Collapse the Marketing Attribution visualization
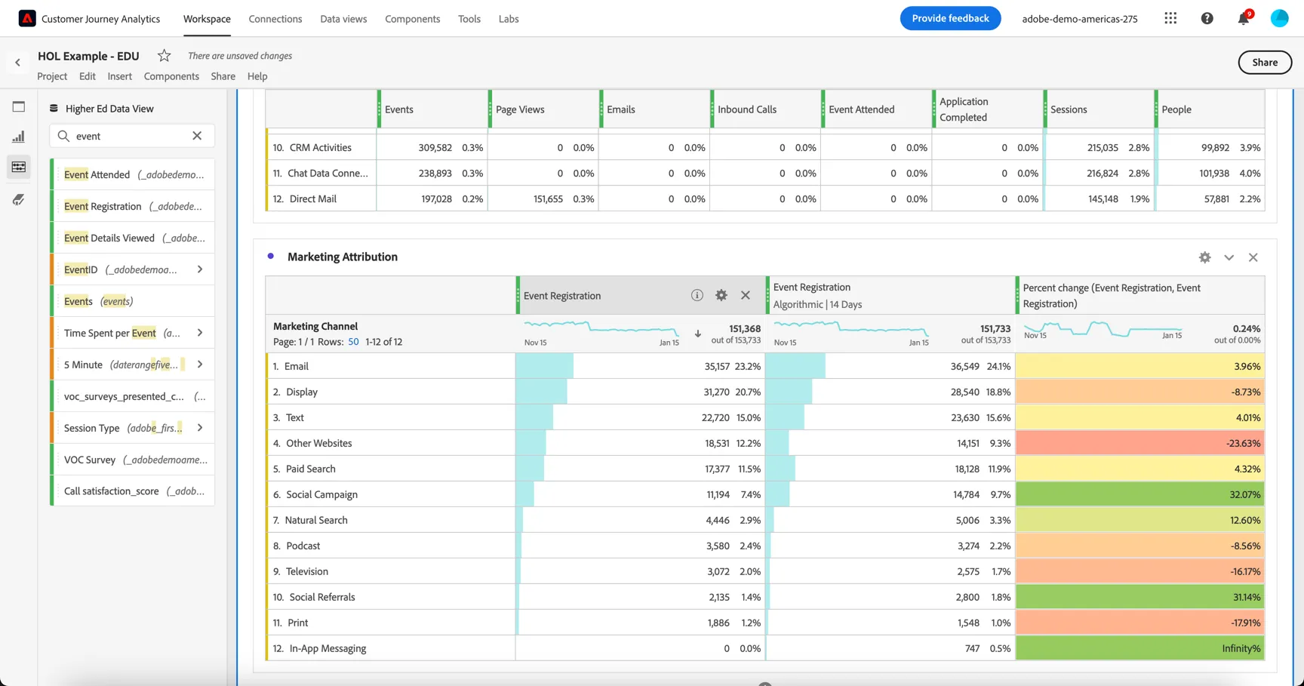1304x686 pixels. tap(1229, 257)
